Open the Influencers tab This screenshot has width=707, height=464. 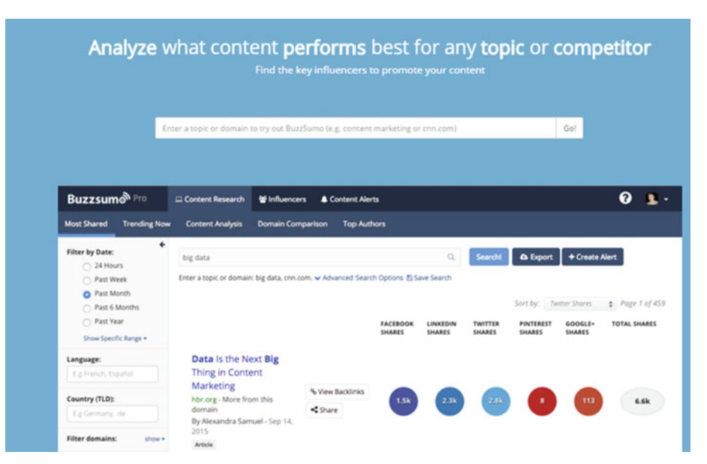coord(282,199)
